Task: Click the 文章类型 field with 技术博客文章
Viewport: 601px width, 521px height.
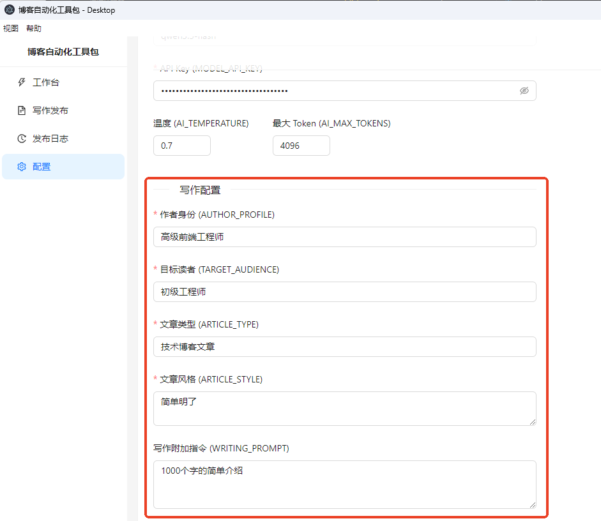Action: tap(345, 347)
